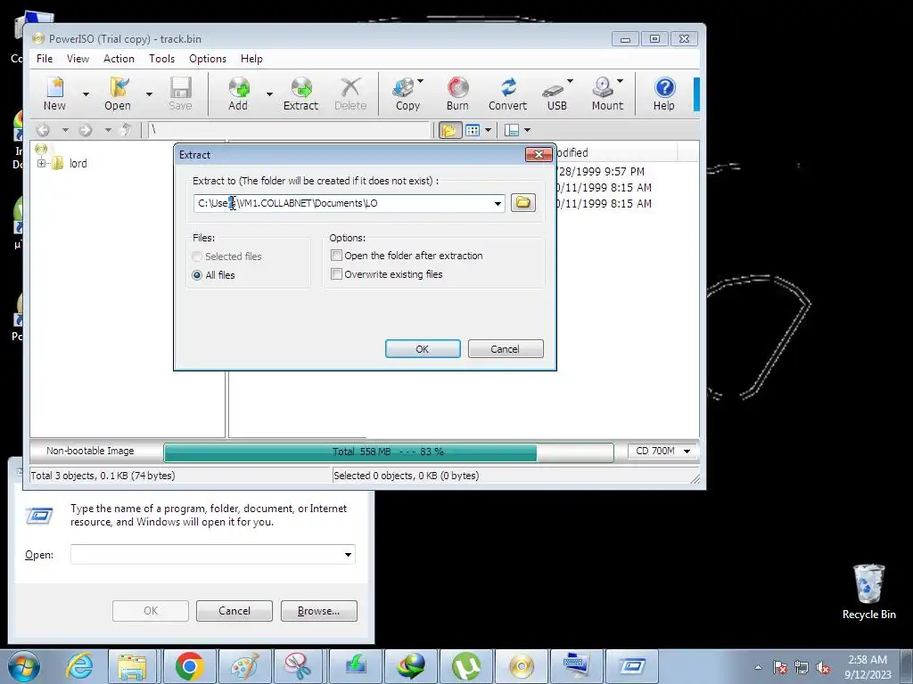Image resolution: width=913 pixels, height=684 pixels.
Task: Toggle the folder tree view icon
Action: pyautogui.click(x=449, y=130)
